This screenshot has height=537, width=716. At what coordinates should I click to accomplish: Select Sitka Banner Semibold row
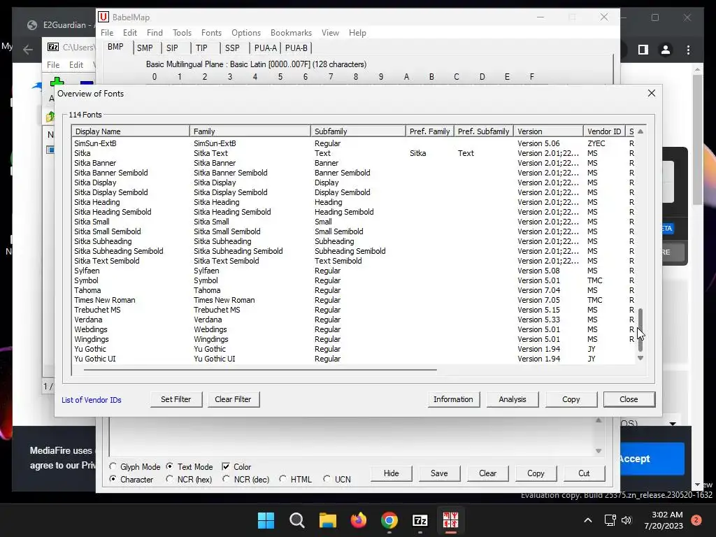(x=354, y=173)
